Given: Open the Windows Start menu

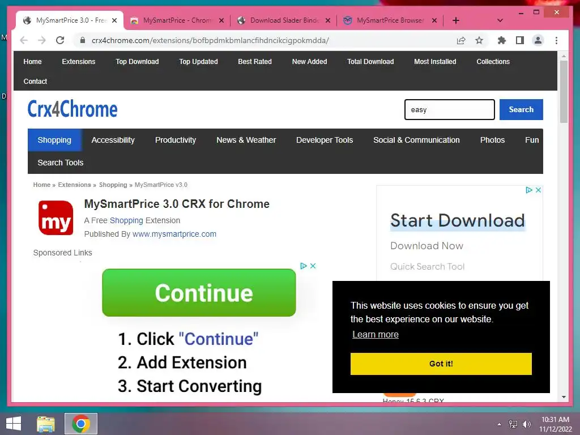Looking at the screenshot, I should pos(14,424).
